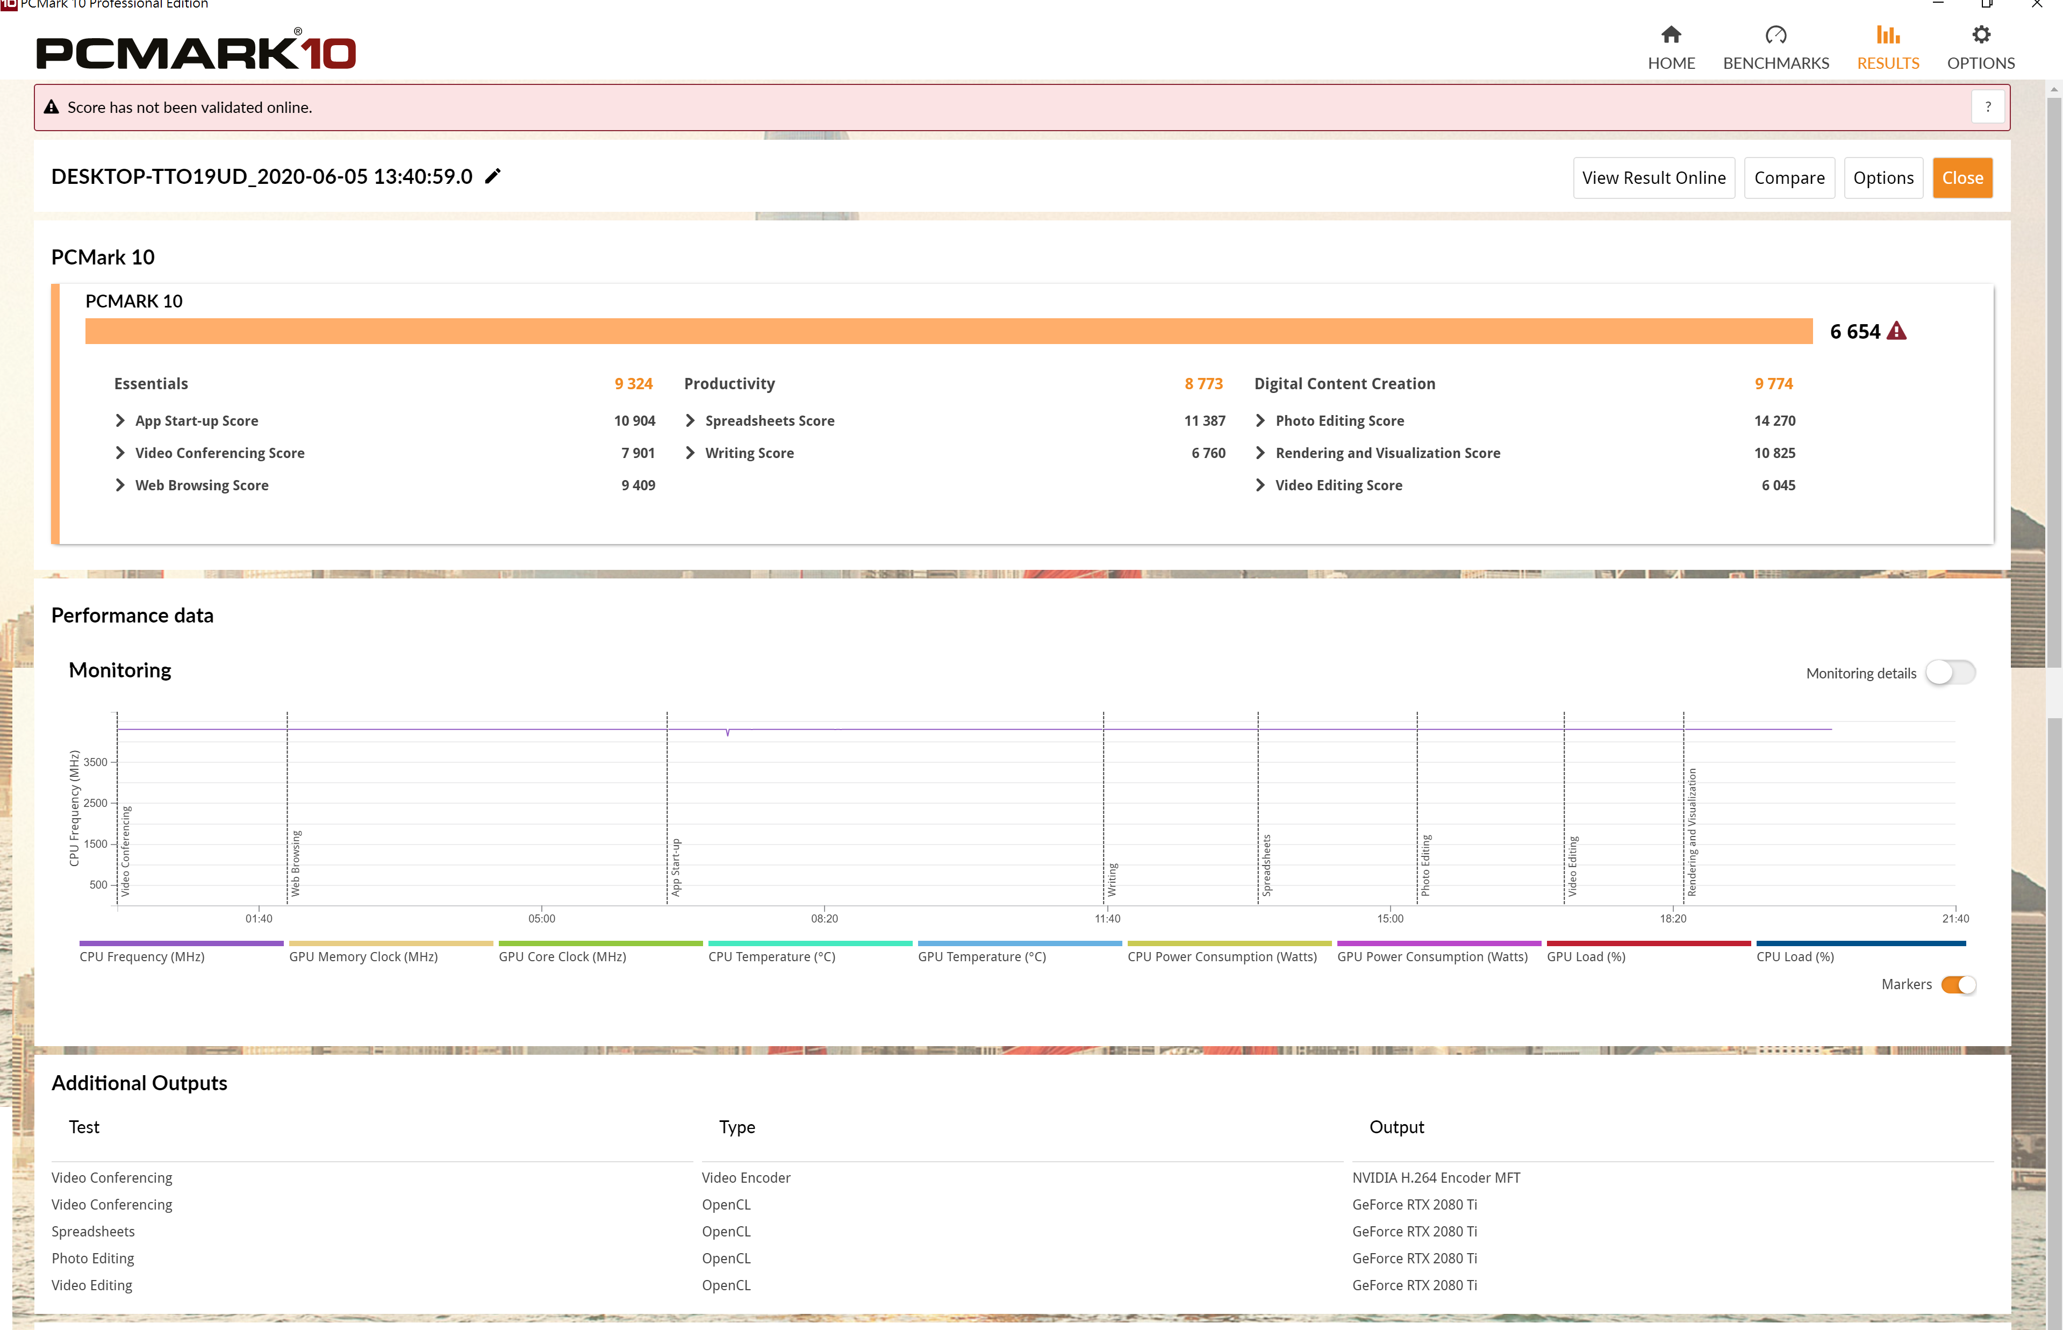Expand Video Editing Score details
This screenshot has height=1330, width=2063.
(x=1260, y=485)
